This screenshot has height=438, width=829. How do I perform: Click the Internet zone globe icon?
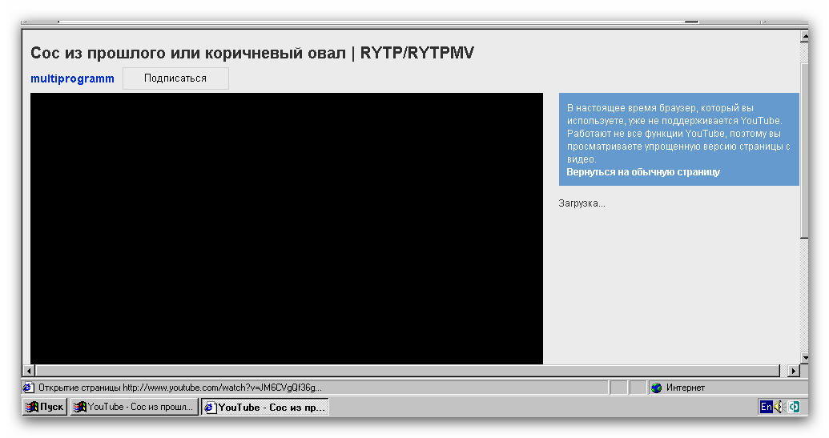[657, 388]
